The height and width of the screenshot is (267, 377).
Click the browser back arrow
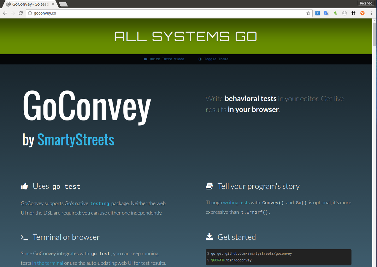click(5, 13)
